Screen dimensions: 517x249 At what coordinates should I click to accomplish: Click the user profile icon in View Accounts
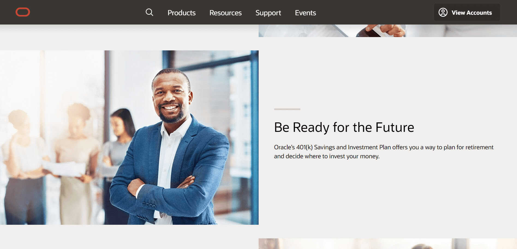pyautogui.click(x=443, y=12)
